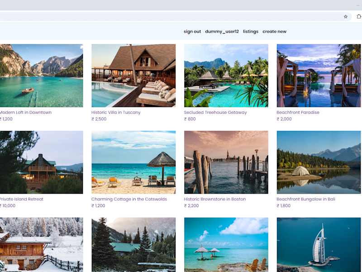Open the Beachfront Bungalow in Bali photo
Viewport: 362px width, 272px height.
coord(319,162)
